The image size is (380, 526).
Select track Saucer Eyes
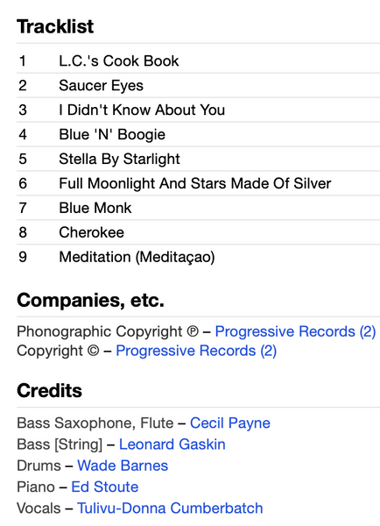click(x=102, y=85)
